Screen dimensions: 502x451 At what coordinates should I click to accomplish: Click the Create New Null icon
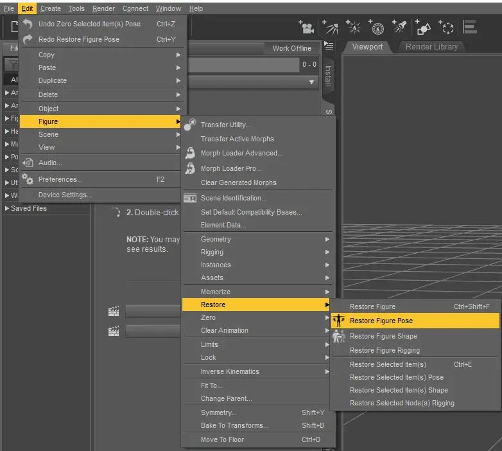tap(446, 27)
